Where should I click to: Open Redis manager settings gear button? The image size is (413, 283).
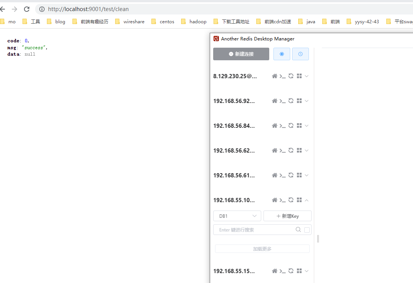[281, 54]
